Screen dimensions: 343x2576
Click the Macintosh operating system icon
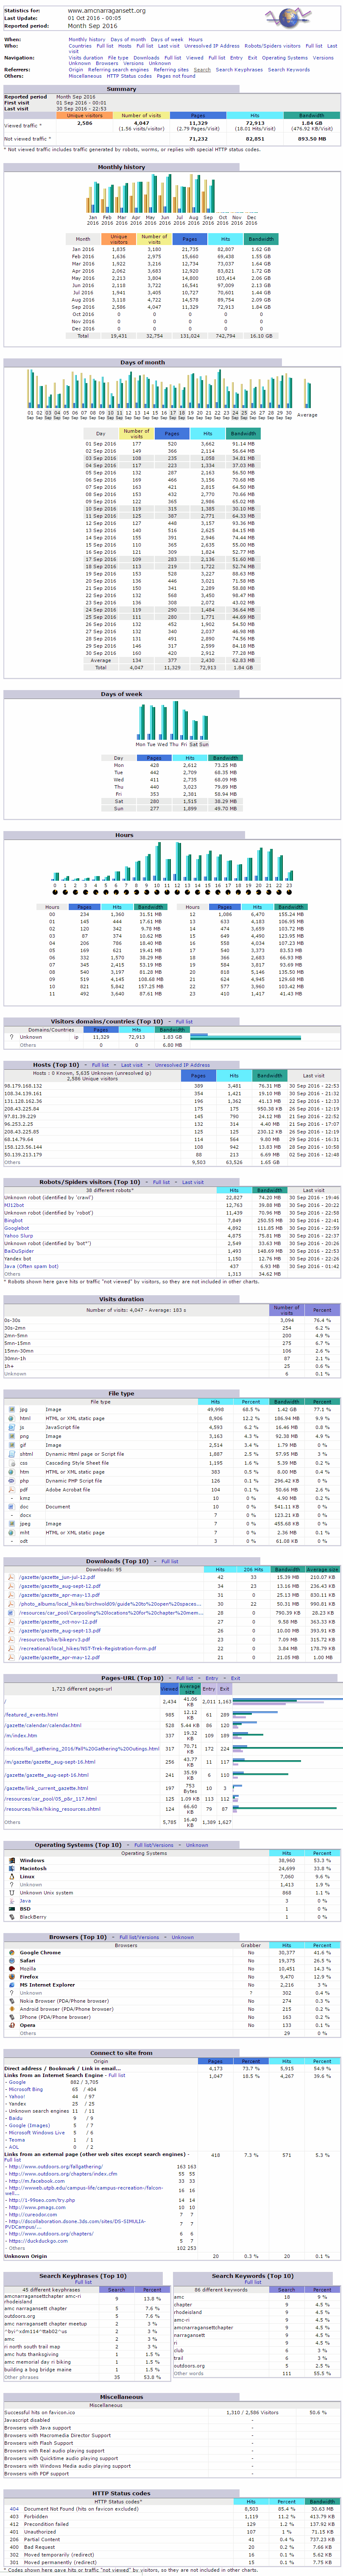(x=10, y=1868)
